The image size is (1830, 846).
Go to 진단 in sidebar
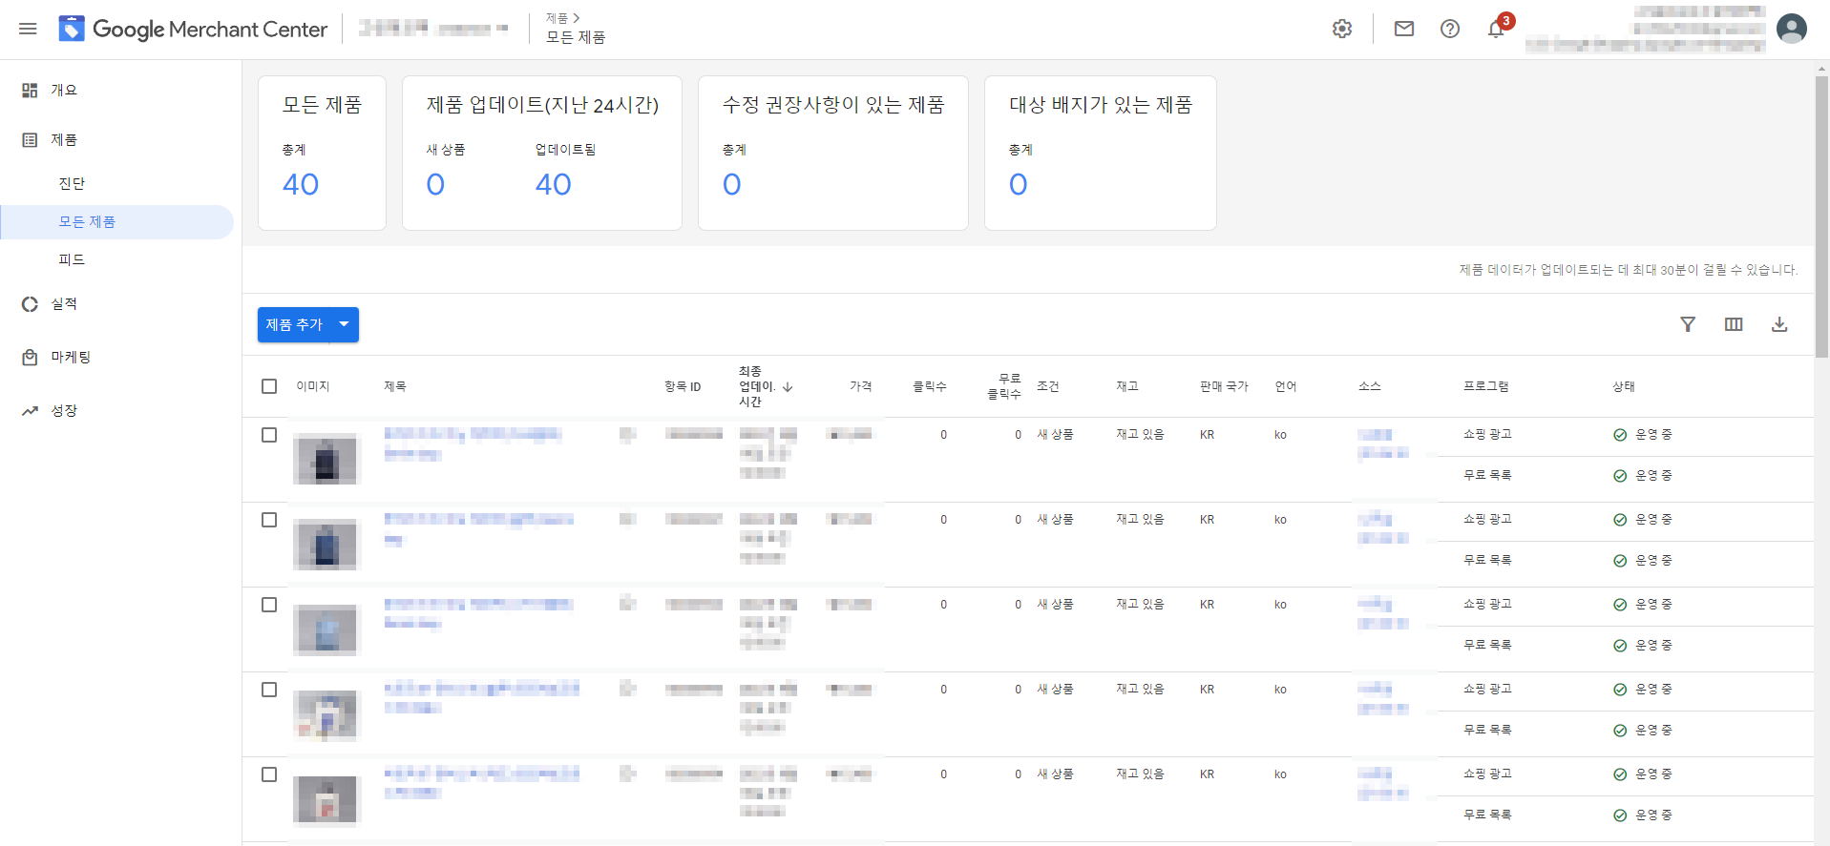coord(72,183)
